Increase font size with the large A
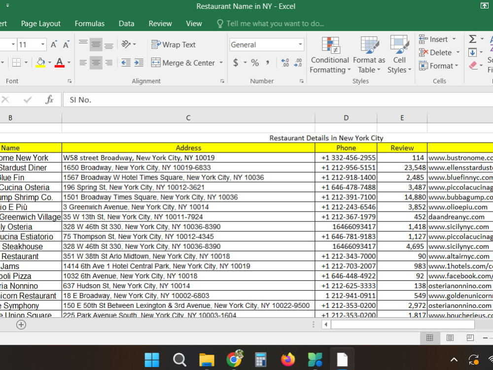Viewport: 493px width, 370px height. tap(54, 45)
